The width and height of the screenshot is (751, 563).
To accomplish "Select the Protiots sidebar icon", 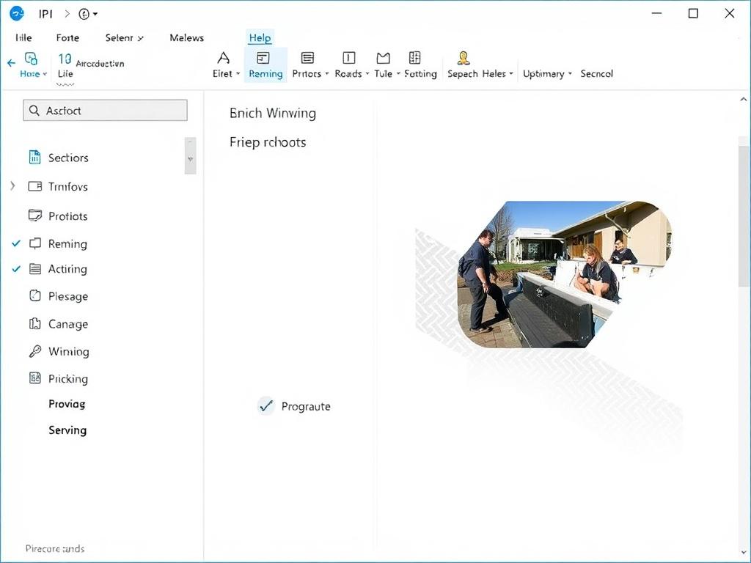I will coord(35,216).
